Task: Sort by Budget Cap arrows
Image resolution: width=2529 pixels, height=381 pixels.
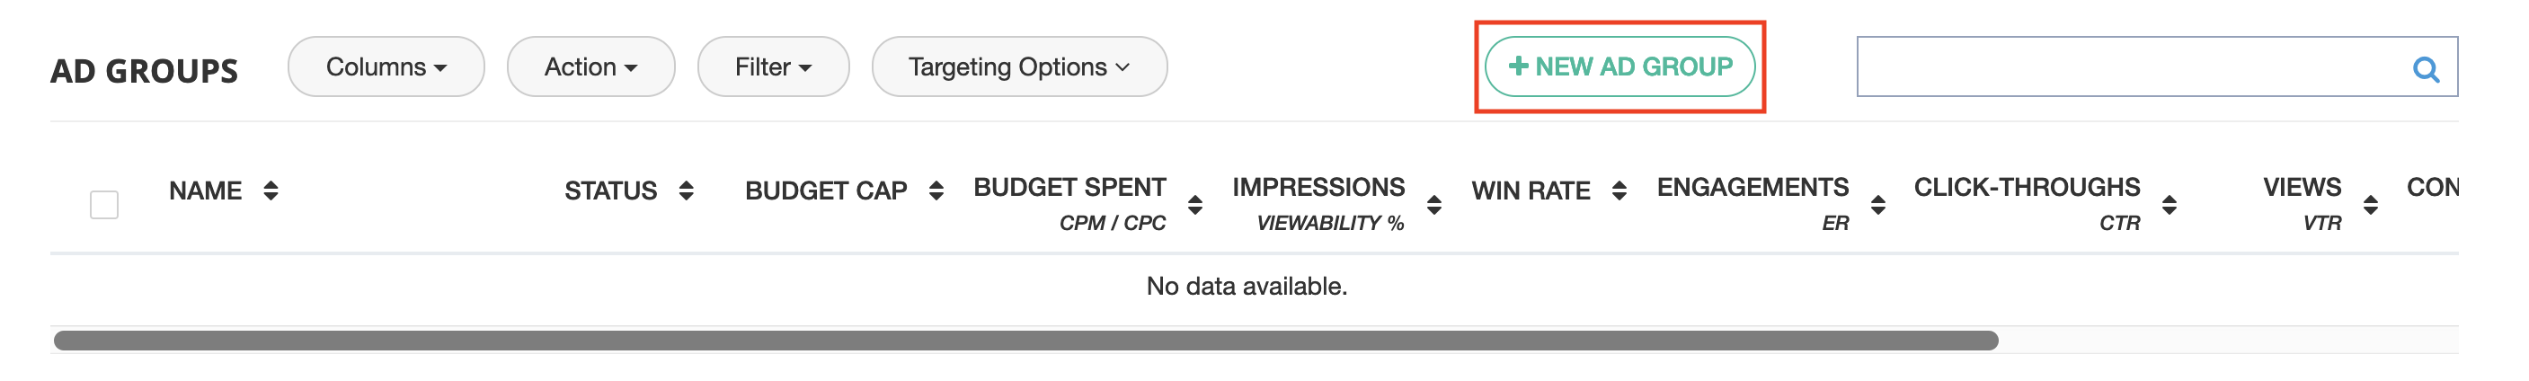Action: tap(936, 190)
